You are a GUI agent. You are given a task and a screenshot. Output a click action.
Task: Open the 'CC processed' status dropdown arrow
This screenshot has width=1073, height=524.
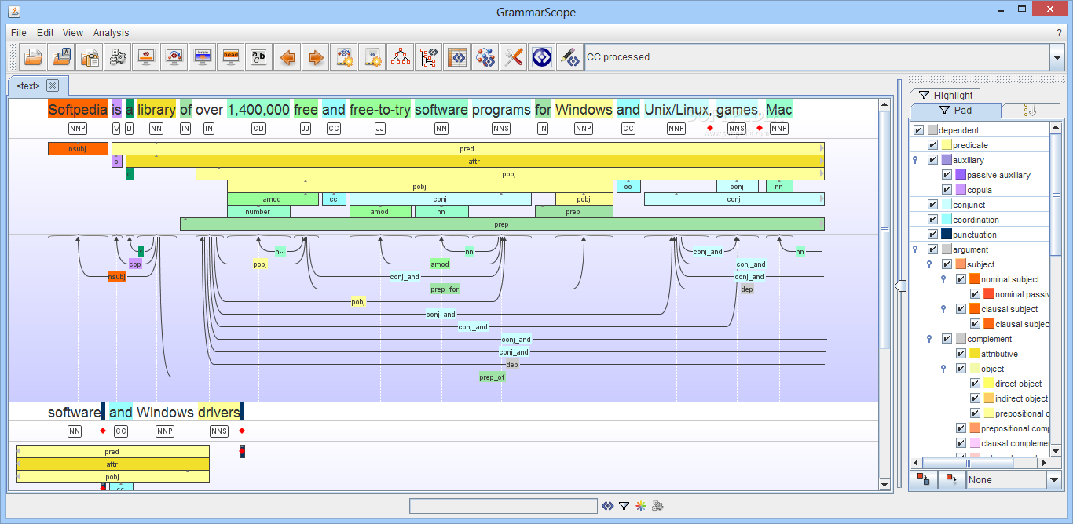(x=1057, y=57)
